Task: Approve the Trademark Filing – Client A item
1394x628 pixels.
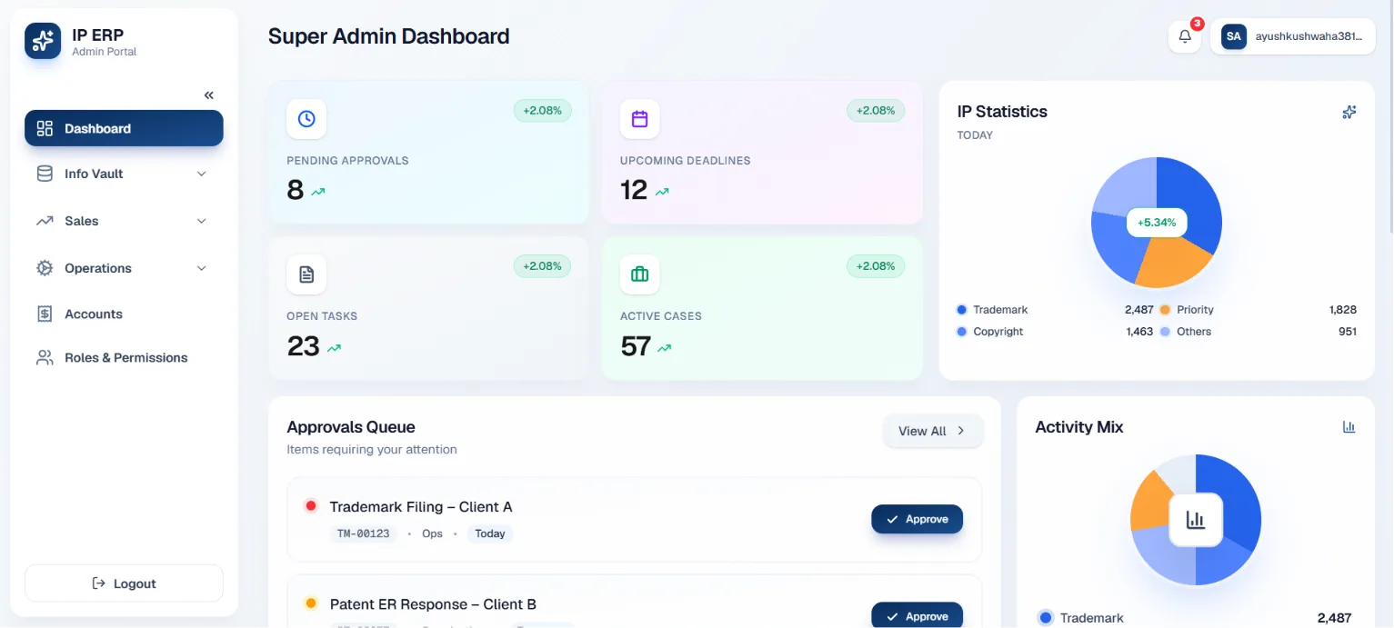Action: [x=917, y=519]
